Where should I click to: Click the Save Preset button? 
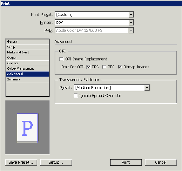(21, 162)
